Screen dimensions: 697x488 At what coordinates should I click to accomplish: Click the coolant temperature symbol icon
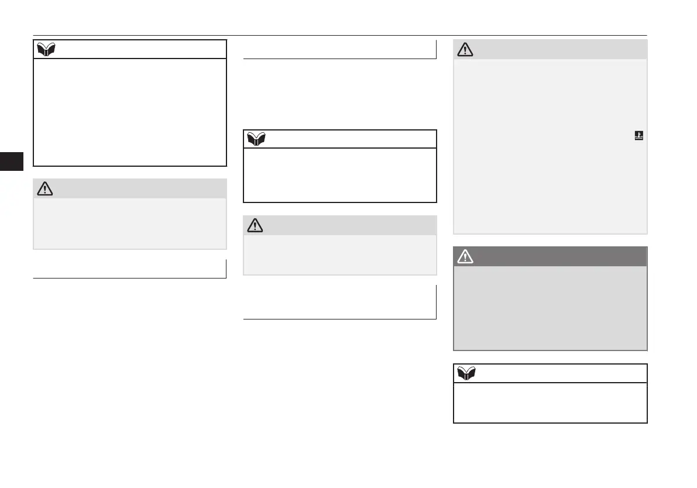coord(638,136)
